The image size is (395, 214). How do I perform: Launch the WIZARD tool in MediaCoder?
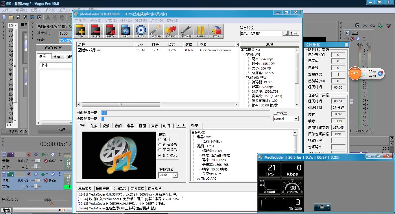(156, 31)
